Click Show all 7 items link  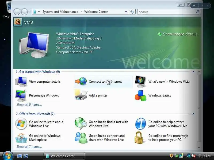[29, 147]
